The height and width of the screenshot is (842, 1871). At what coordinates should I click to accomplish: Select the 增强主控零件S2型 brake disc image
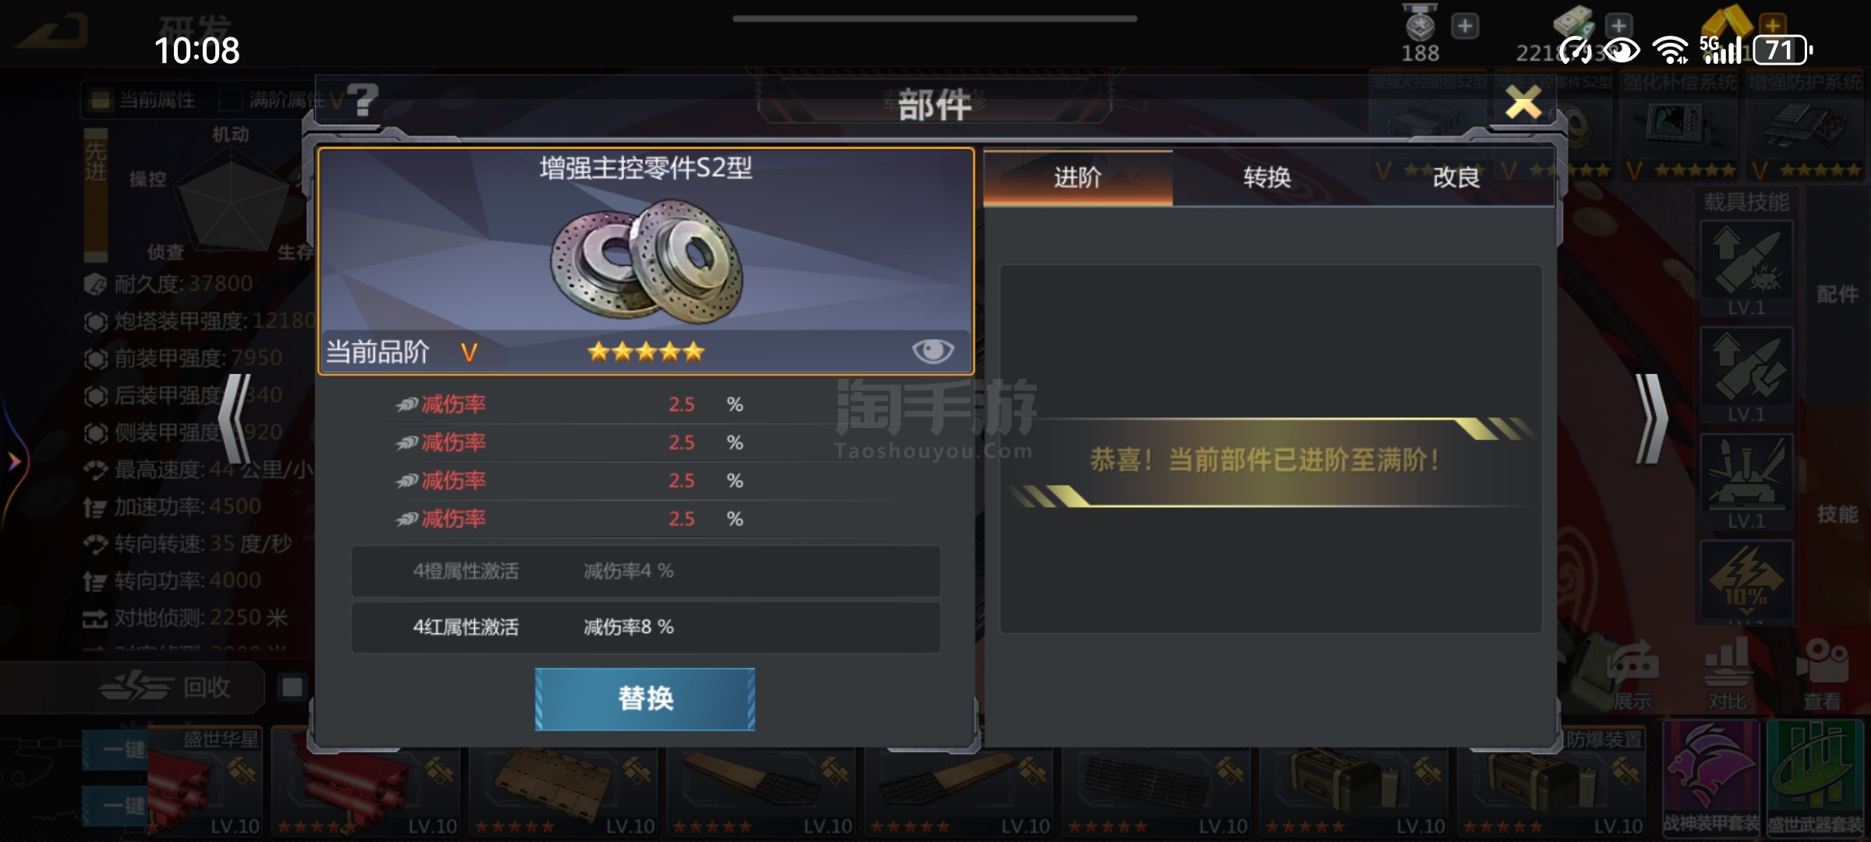646,261
